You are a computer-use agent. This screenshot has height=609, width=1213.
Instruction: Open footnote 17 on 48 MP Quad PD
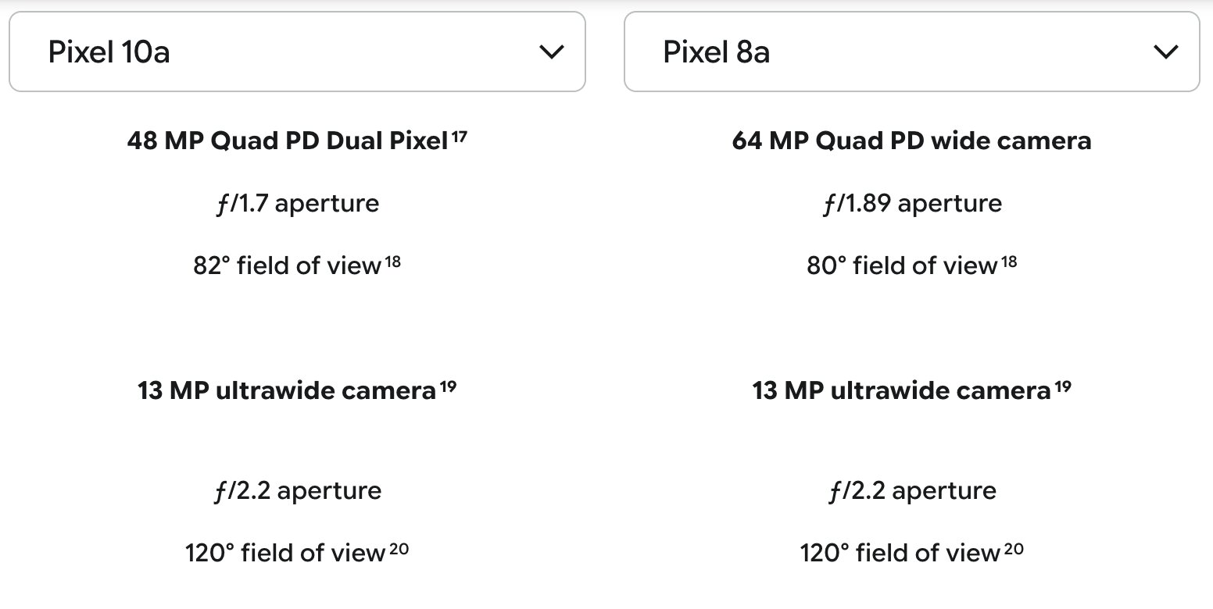coord(460,136)
